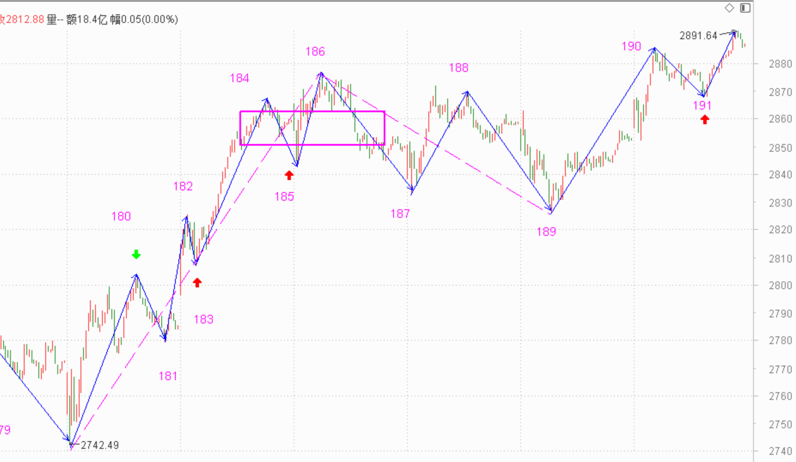The height and width of the screenshot is (462, 796).
Task: Select stroke label 181
Action: click(168, 376)
